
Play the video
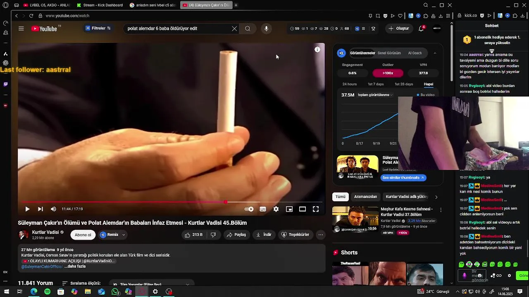coord(27,209)
